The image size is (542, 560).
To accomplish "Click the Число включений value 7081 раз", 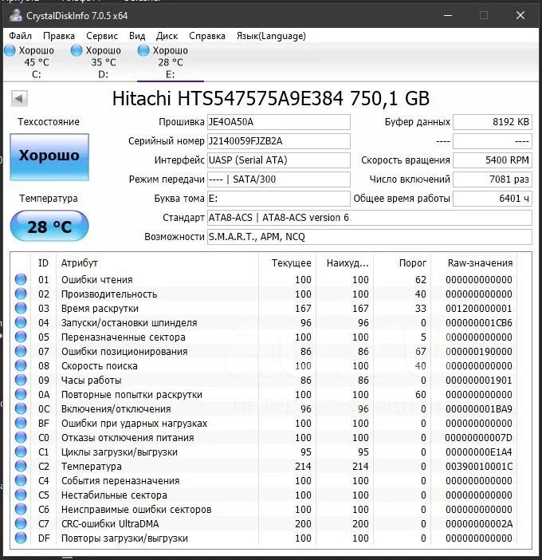I will pos(493,179).
